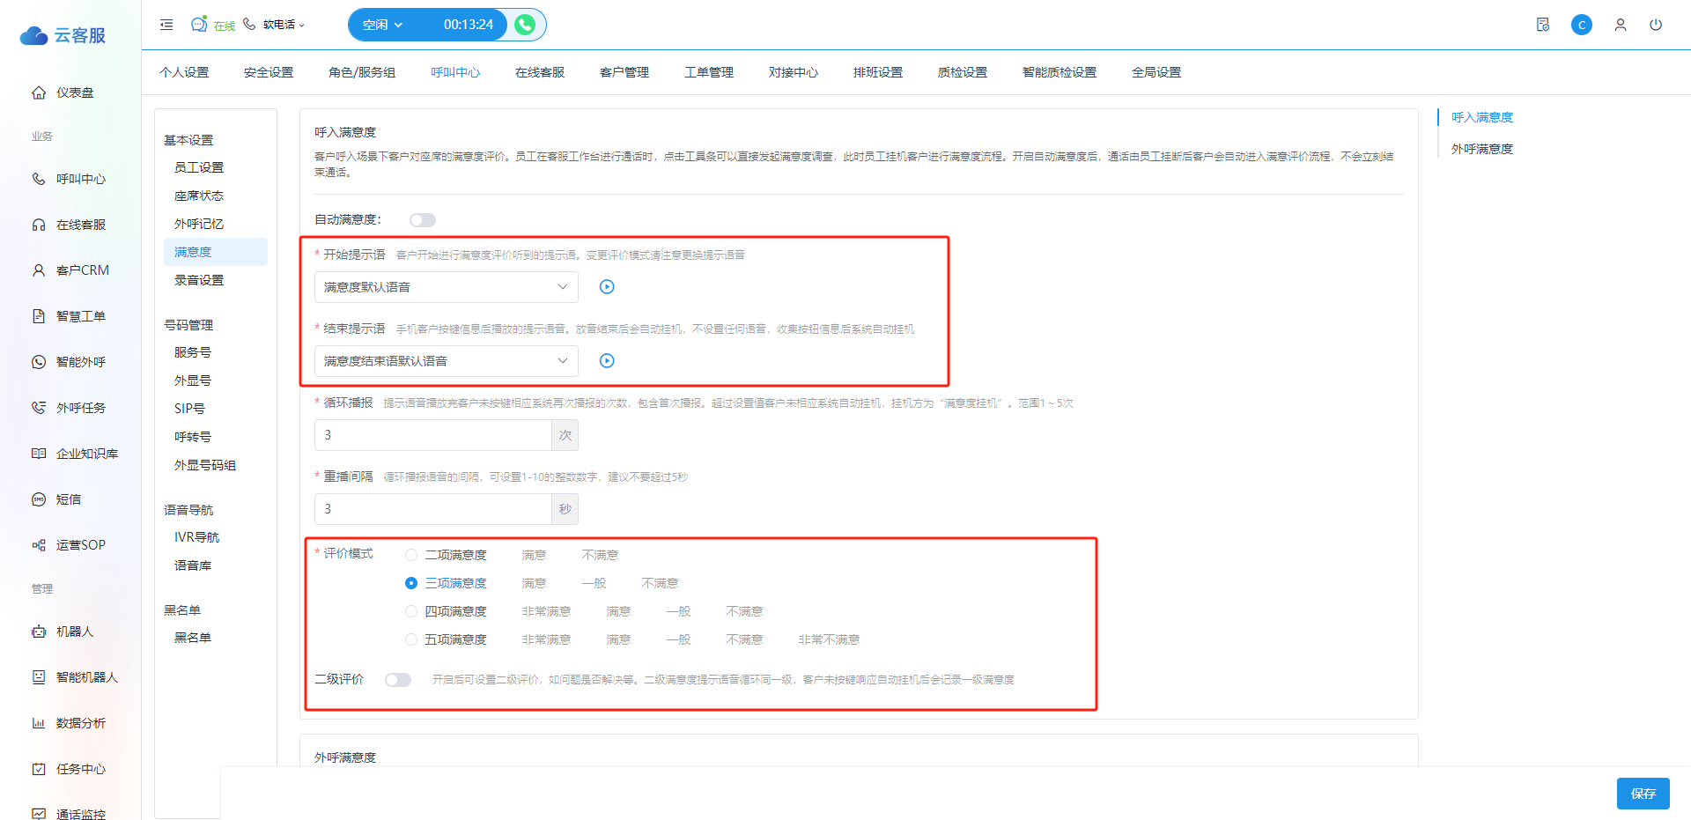Switch to 安全设置 tab
Screen dimensions: 1691x820
(x=269, y=72)
